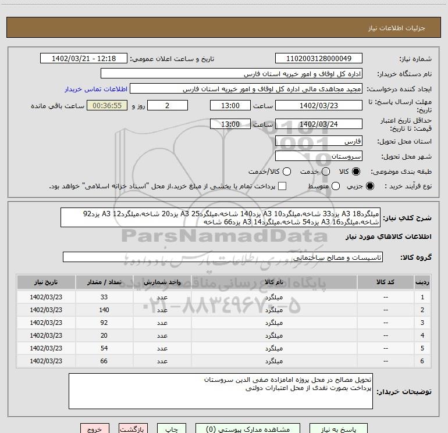
Task: Click the response deadline date 1402/03/23 field
Action: tap(319, 106)
